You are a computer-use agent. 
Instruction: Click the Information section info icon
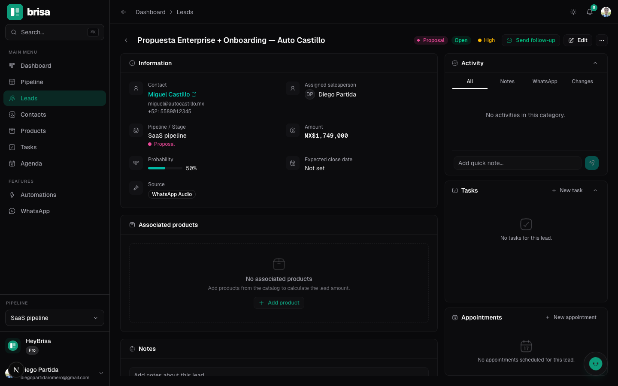pyautogui.click(x=132, y=63)
